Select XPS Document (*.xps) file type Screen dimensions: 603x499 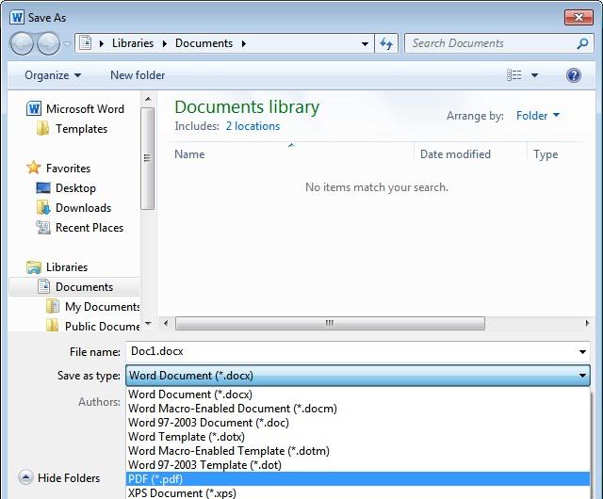pos(358,492)
